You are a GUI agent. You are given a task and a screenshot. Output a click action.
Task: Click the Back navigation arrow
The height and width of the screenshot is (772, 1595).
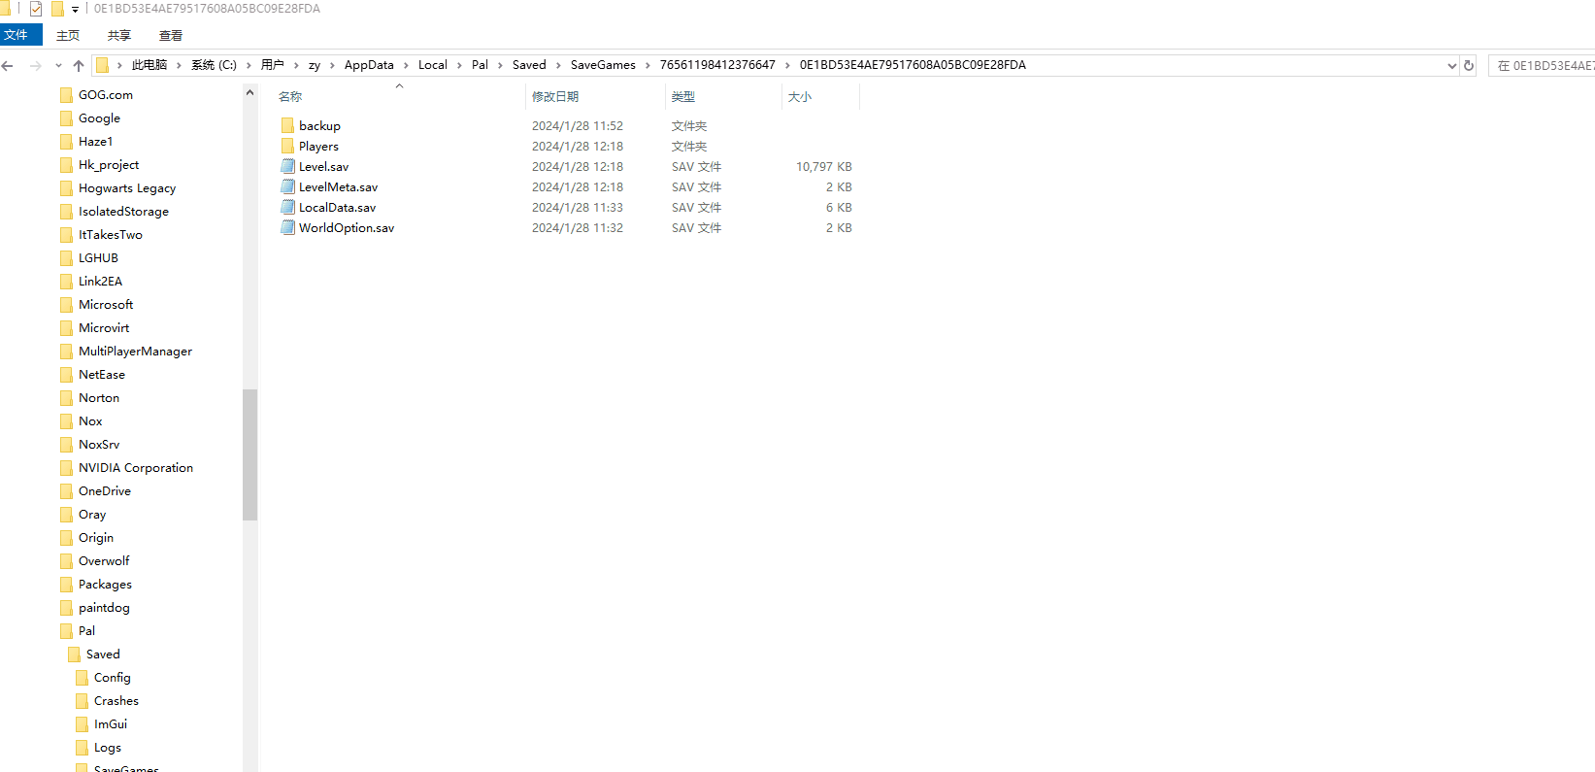tap(8, 66)
